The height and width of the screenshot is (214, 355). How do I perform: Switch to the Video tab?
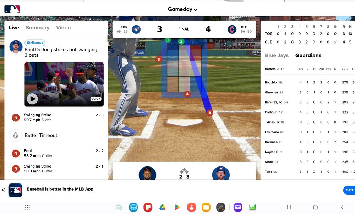64,28
